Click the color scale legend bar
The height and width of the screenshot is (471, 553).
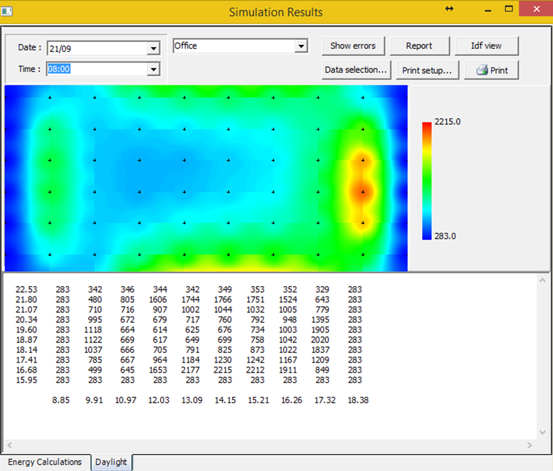click(426, 180)
